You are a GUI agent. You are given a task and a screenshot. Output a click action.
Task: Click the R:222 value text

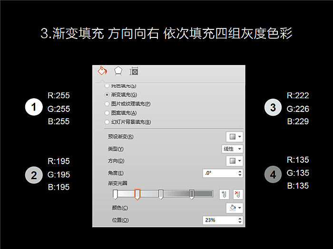[298, 95]
